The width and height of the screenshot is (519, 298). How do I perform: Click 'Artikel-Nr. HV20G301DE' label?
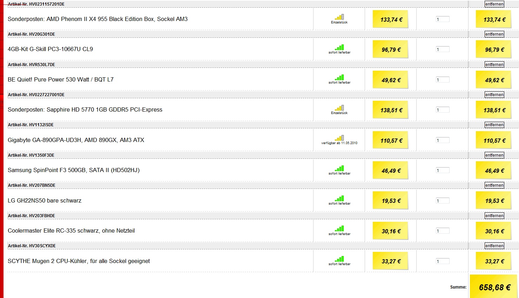32,34
